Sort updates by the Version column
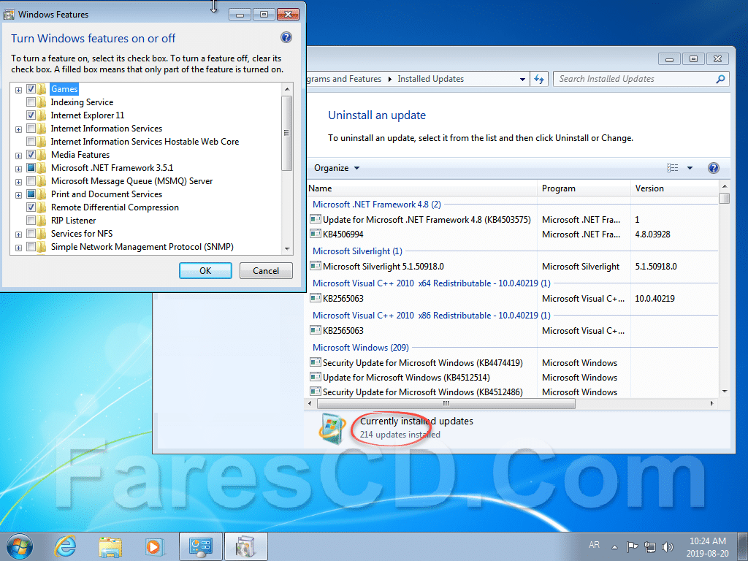This screenshot has width=748, height=561. 674,188
